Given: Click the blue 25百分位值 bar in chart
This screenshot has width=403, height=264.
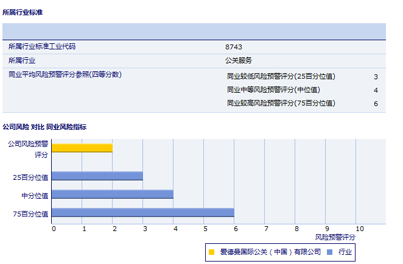Looking at the screenshot, I should 97,176.
